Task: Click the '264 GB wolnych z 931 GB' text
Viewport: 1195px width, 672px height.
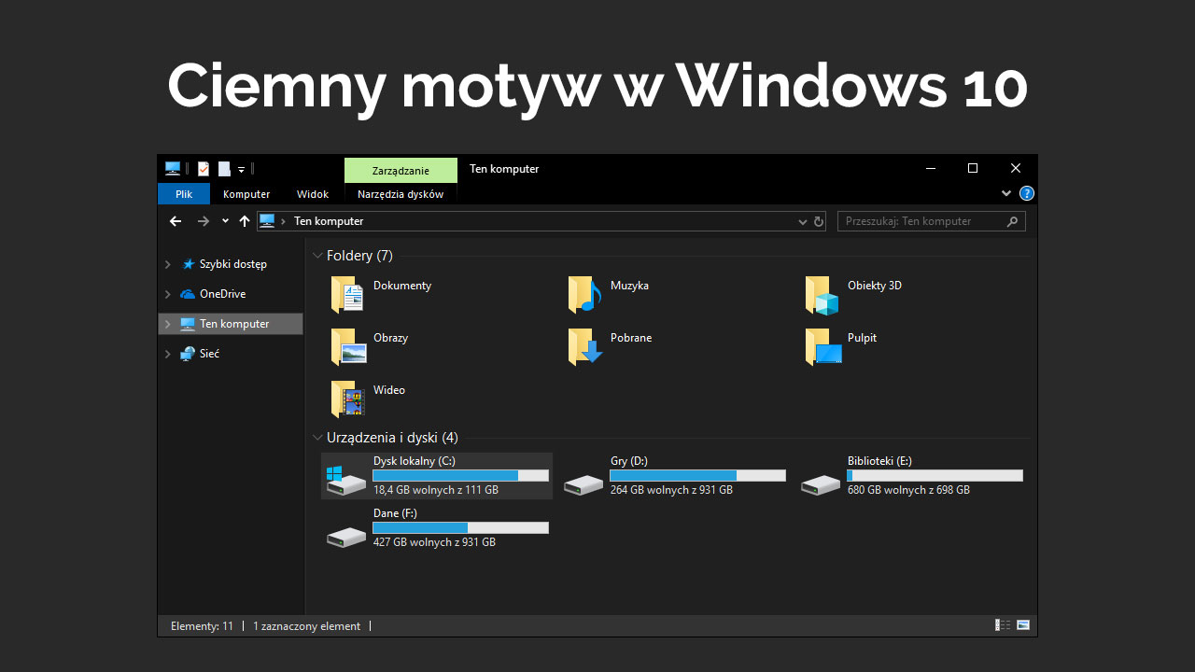Action: [x=671, y=490]
